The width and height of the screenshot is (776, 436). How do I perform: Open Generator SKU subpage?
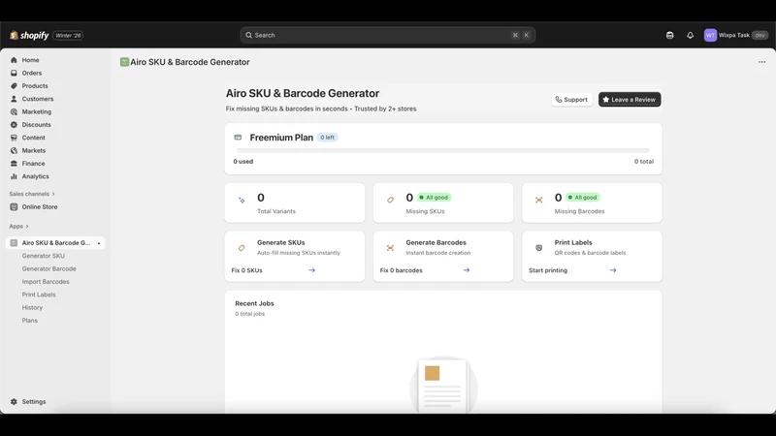tap(43, 256)
